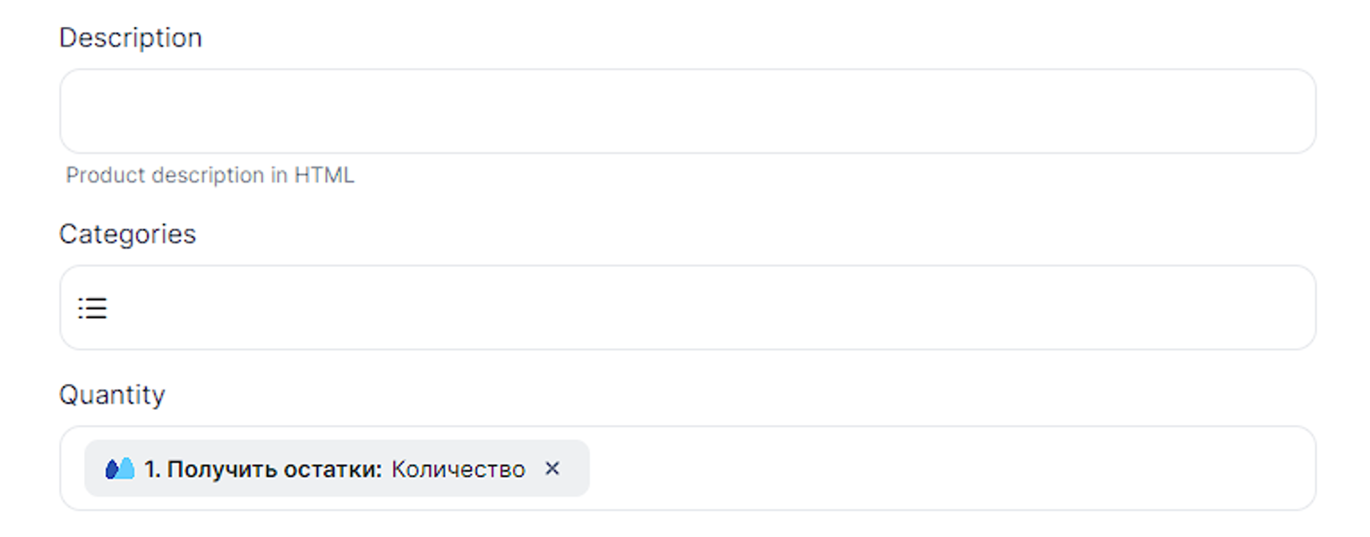This screenshot has height=537, width=1370.
Task: Click the list icon in Categories field
Action: (x=92, y=309)
